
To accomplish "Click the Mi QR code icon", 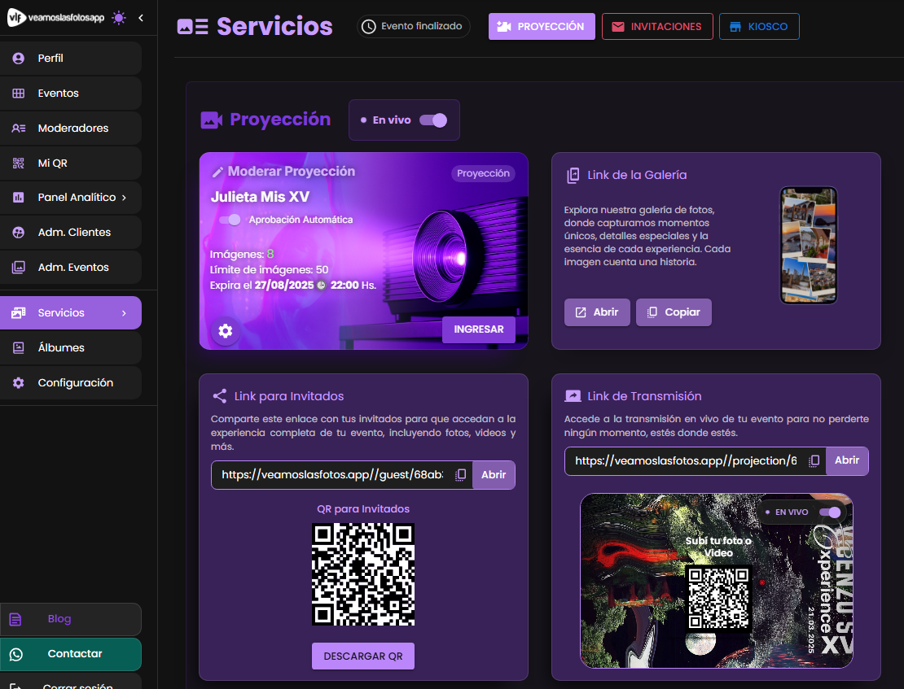I will (19, 163).
